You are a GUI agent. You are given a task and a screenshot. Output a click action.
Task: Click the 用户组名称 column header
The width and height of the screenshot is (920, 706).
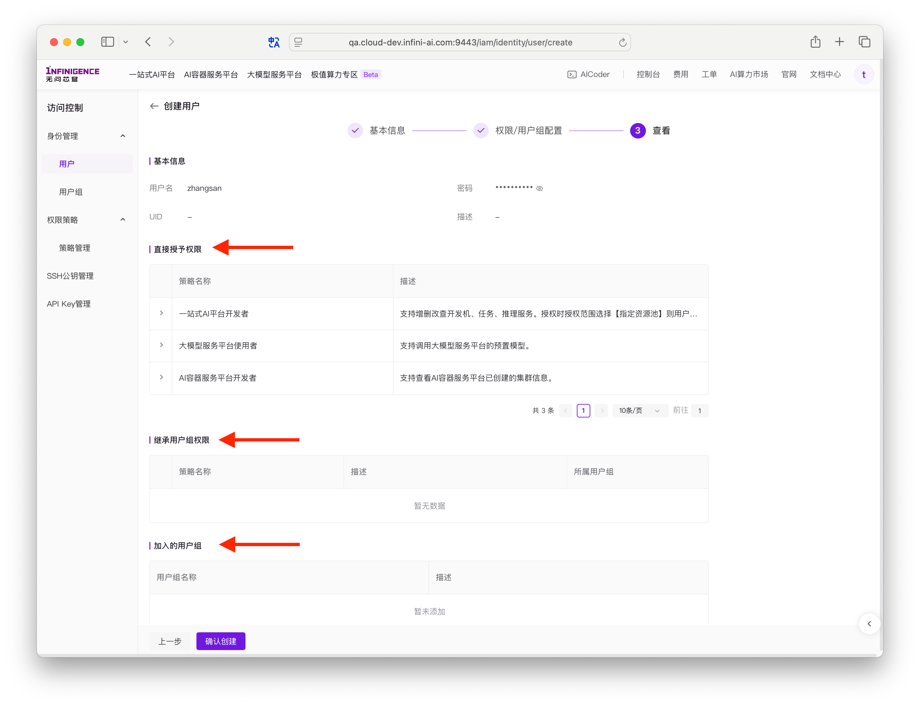pos(176,577)
